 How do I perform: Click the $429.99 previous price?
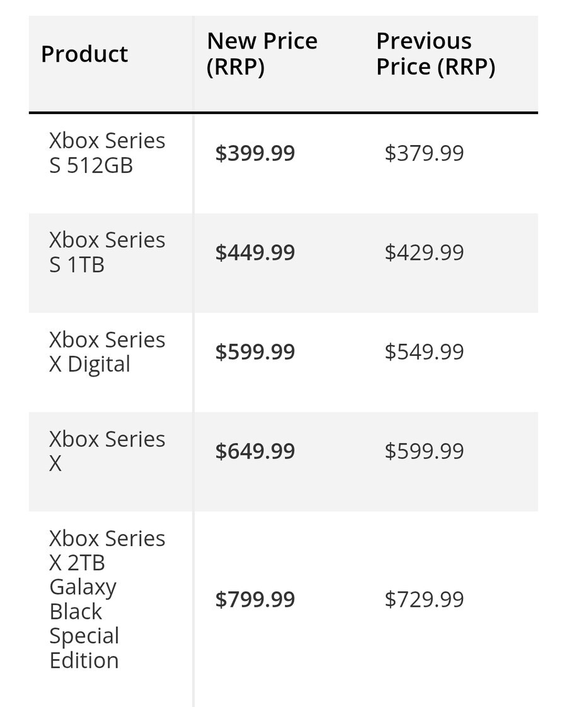click(x=424, y=252)
